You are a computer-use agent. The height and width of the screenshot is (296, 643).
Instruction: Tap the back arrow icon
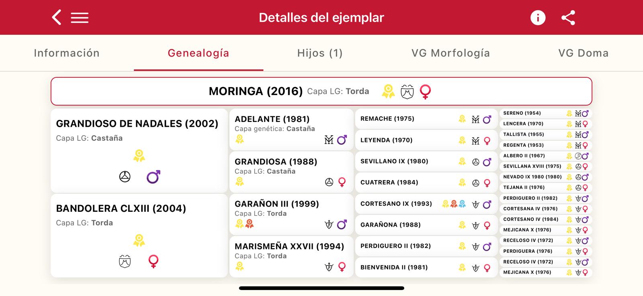57,18
